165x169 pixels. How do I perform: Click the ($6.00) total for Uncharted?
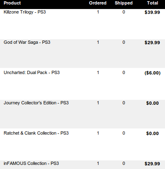(x=152, y=73)
